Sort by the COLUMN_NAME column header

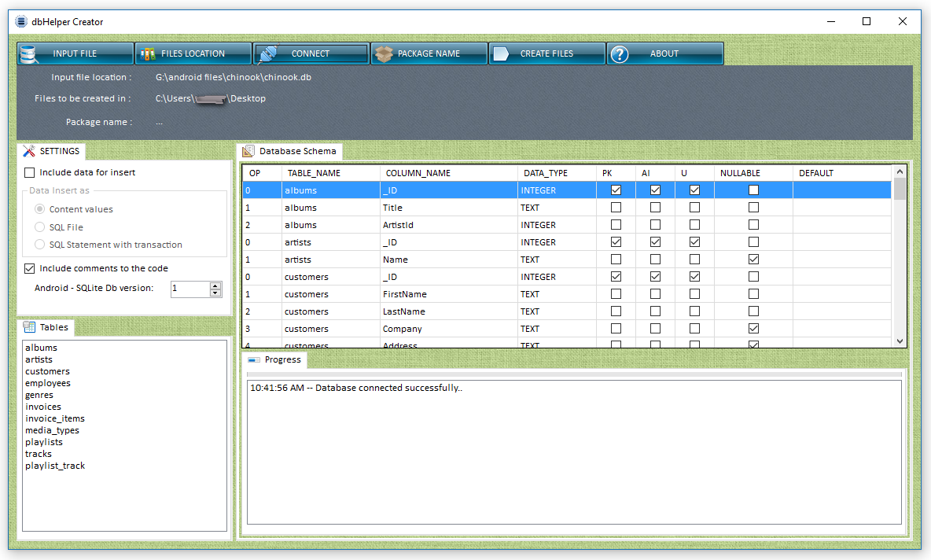pyautogui.click(x=449, y=173)
